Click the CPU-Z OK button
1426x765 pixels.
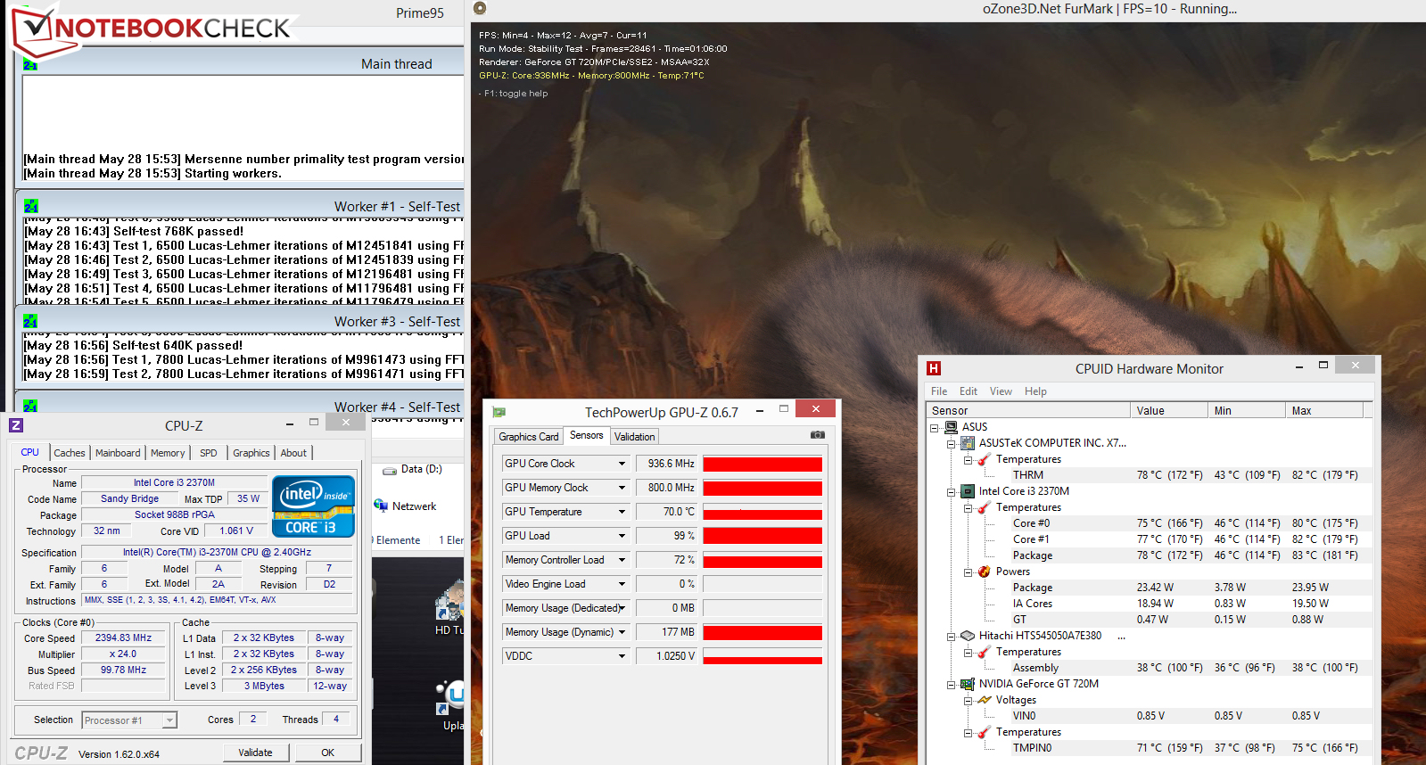point(328,753)
